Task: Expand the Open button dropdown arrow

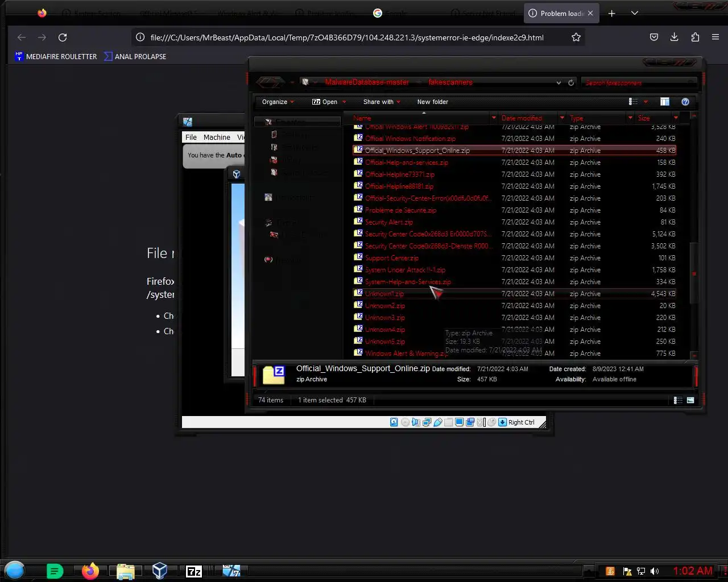Action: [x=344, y=102]
